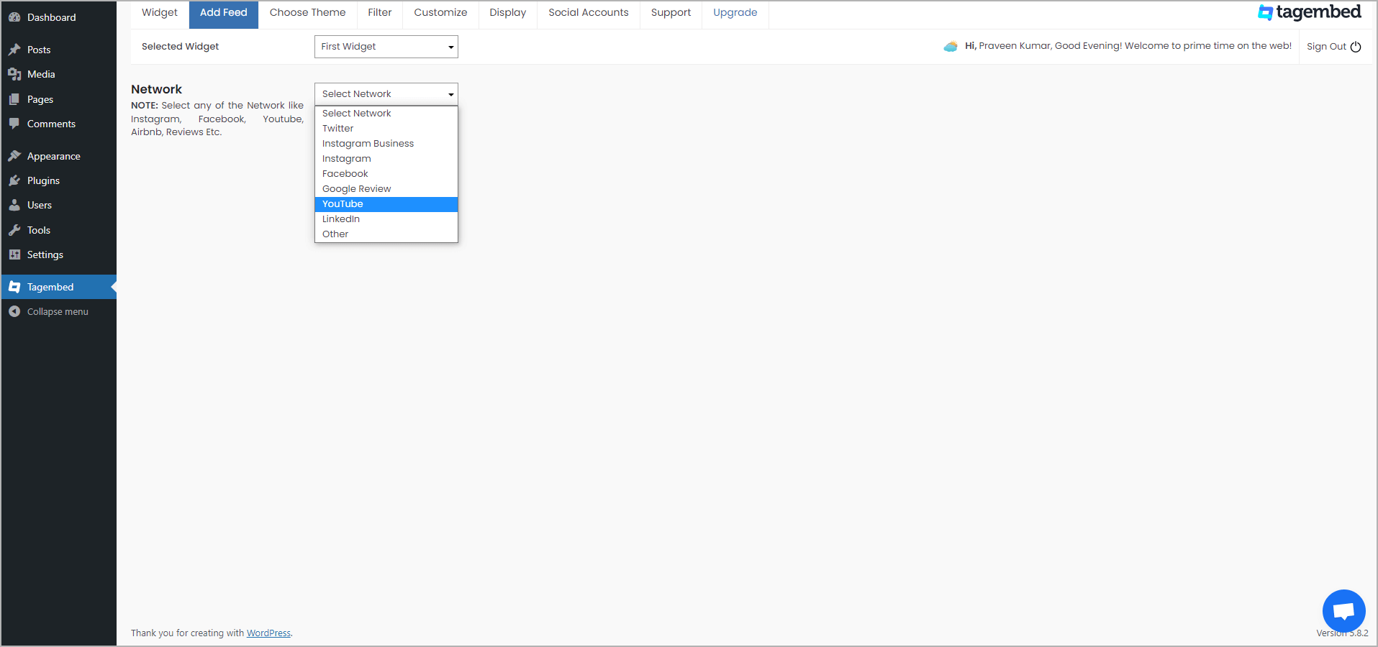
Task: Open Plugins in the admin sidebar
Action: (58, 180)
